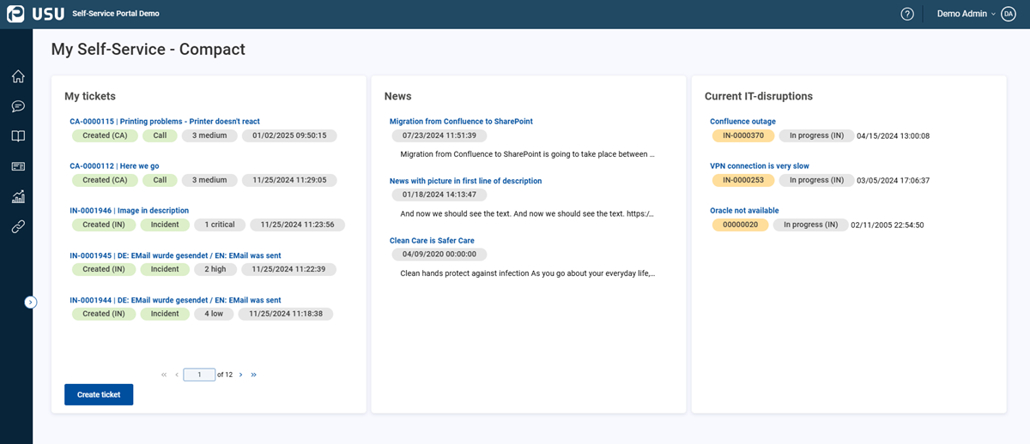Go to next tickets page
Screen dimensions: 1030x444
click(x=240, y=375)
